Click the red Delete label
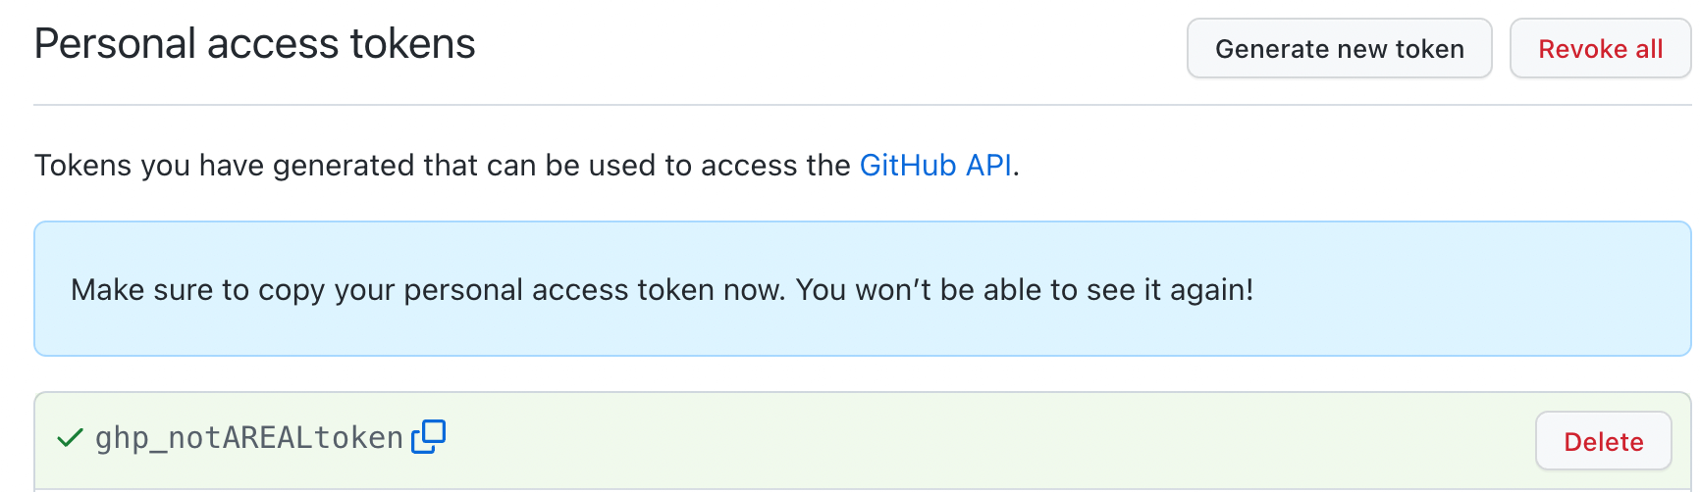 click(x=1603, y=442)
